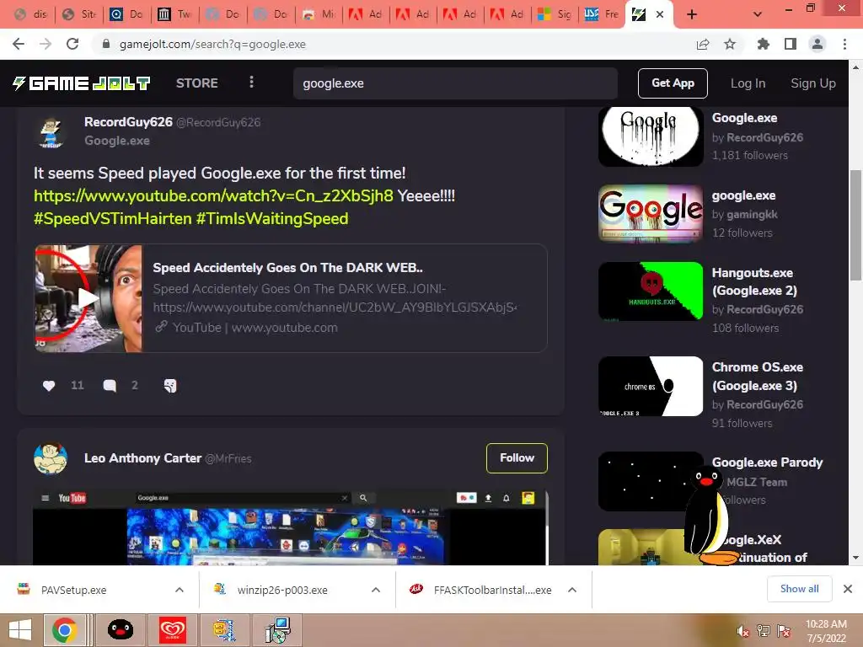Click the Get App button

pyautogui.click(x=673, y=83)
